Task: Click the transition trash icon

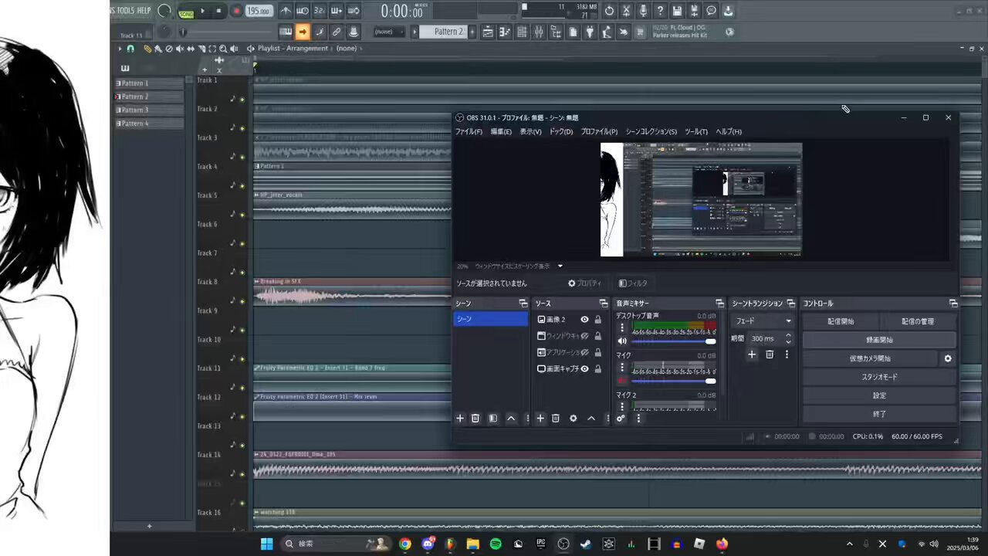Action: click(x=770, y=354)
